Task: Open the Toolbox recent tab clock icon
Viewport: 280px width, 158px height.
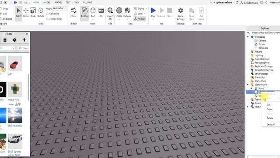Action: 14,40
